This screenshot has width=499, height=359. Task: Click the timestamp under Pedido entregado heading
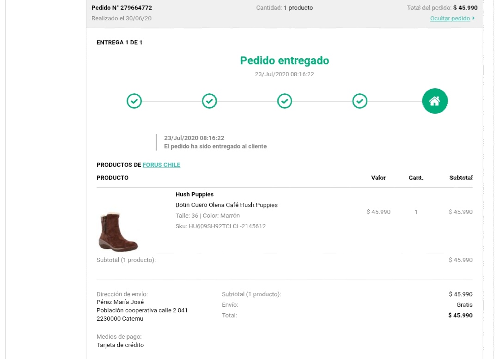285,74
